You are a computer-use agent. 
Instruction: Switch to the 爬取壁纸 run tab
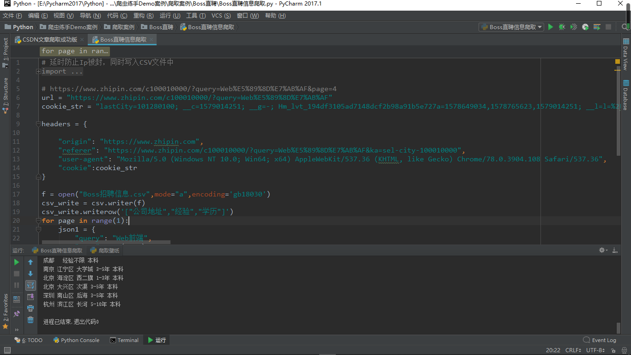[x=104, y=251]
